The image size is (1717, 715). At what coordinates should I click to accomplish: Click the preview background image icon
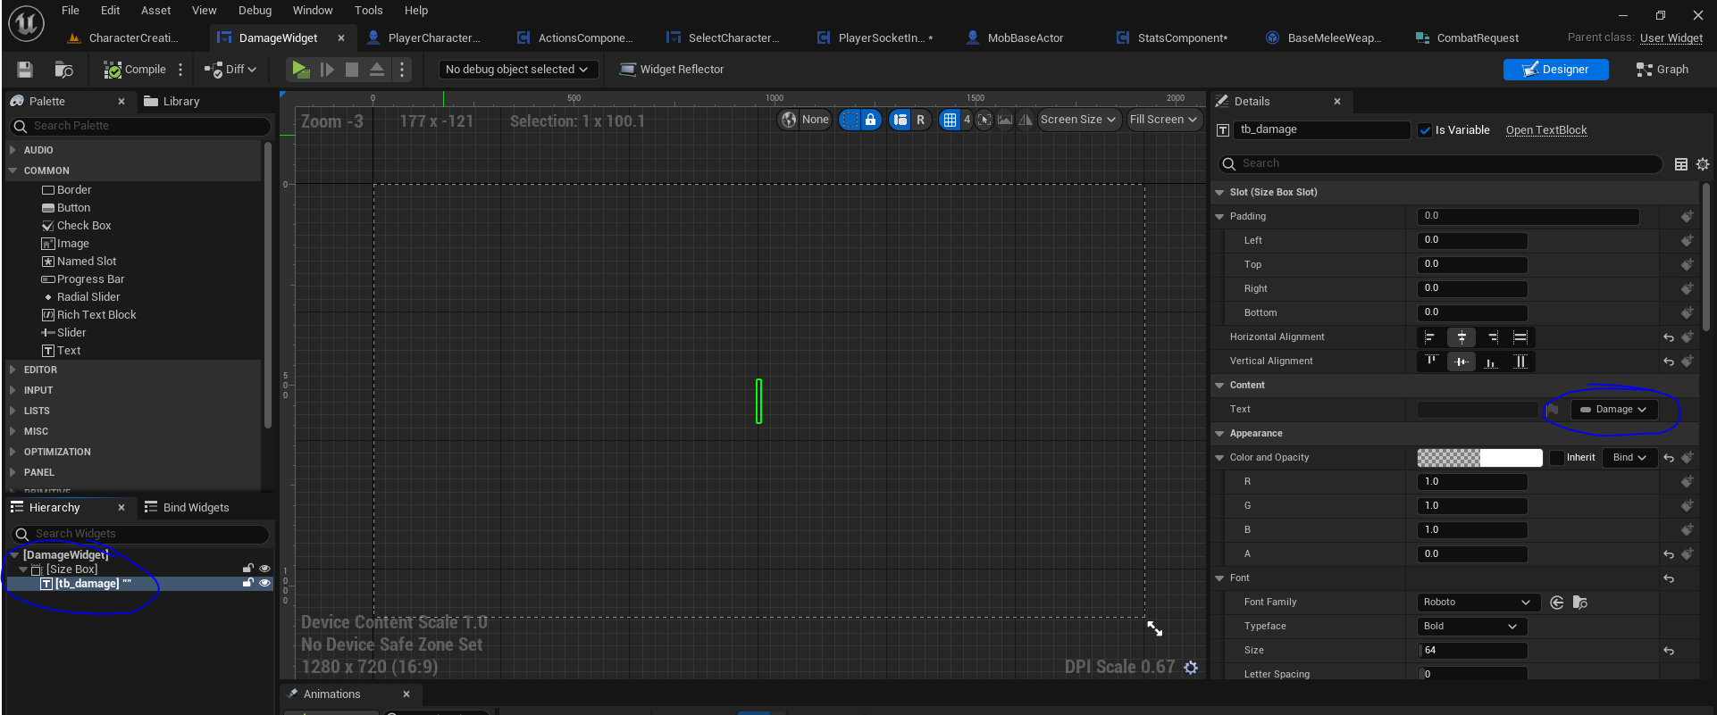(x=1005, y=120)
